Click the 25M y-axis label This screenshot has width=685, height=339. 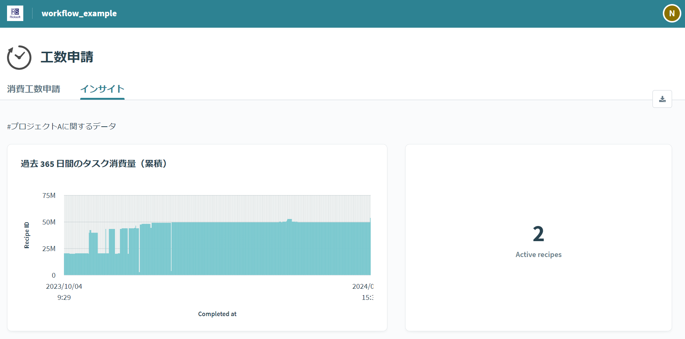click(49, 249)
